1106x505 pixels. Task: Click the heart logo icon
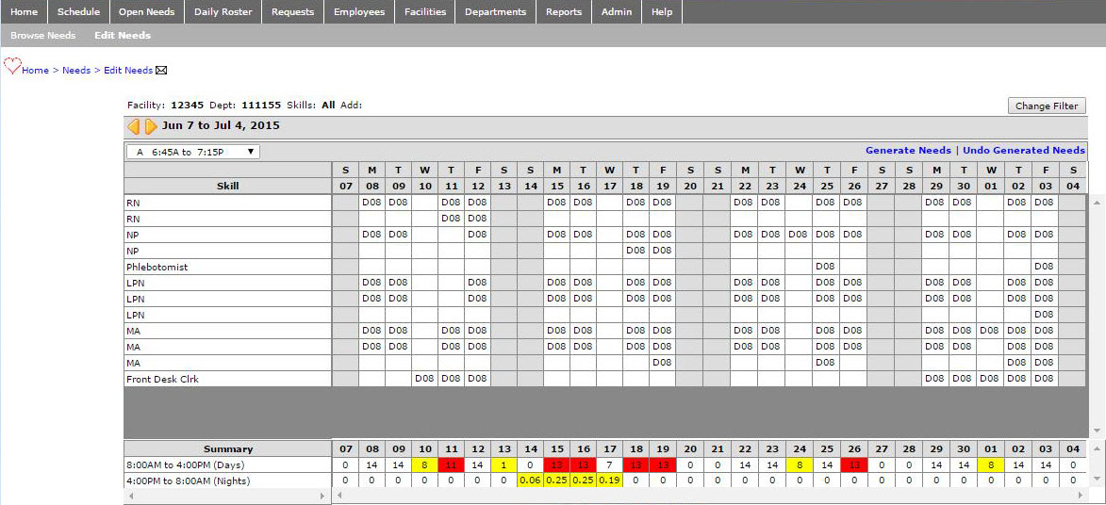12,66
